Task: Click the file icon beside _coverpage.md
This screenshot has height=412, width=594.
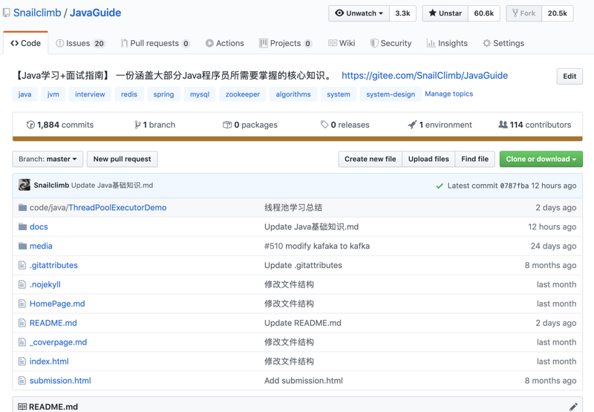Action: [x=22, y=342]
